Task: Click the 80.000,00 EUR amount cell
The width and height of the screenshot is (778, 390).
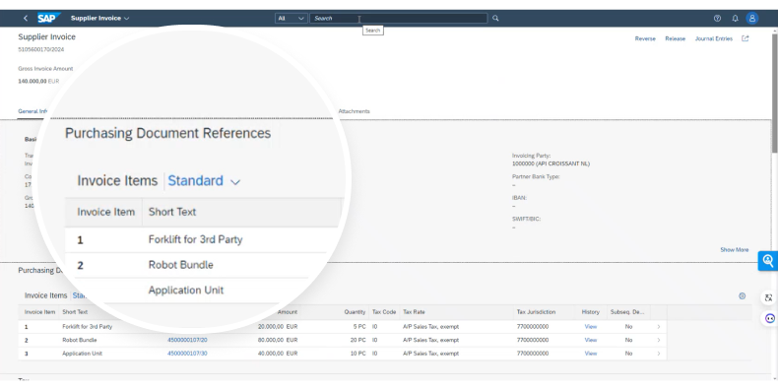Action: [278, 340]
